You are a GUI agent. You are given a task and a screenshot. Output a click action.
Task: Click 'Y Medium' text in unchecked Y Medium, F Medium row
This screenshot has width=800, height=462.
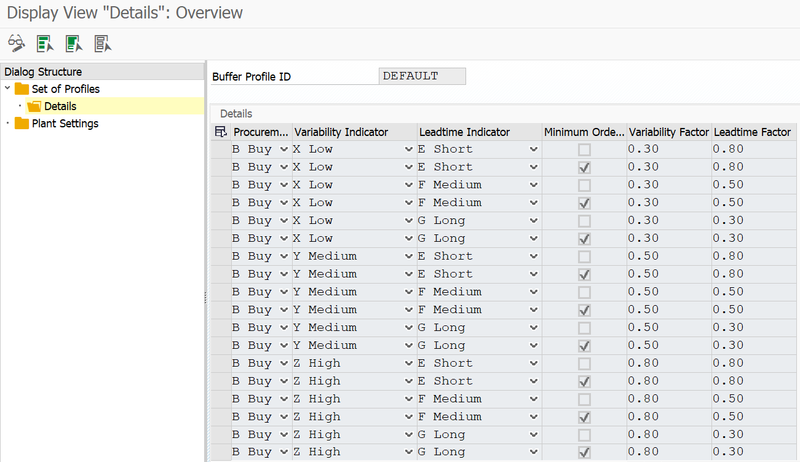[x=325, y=292]
